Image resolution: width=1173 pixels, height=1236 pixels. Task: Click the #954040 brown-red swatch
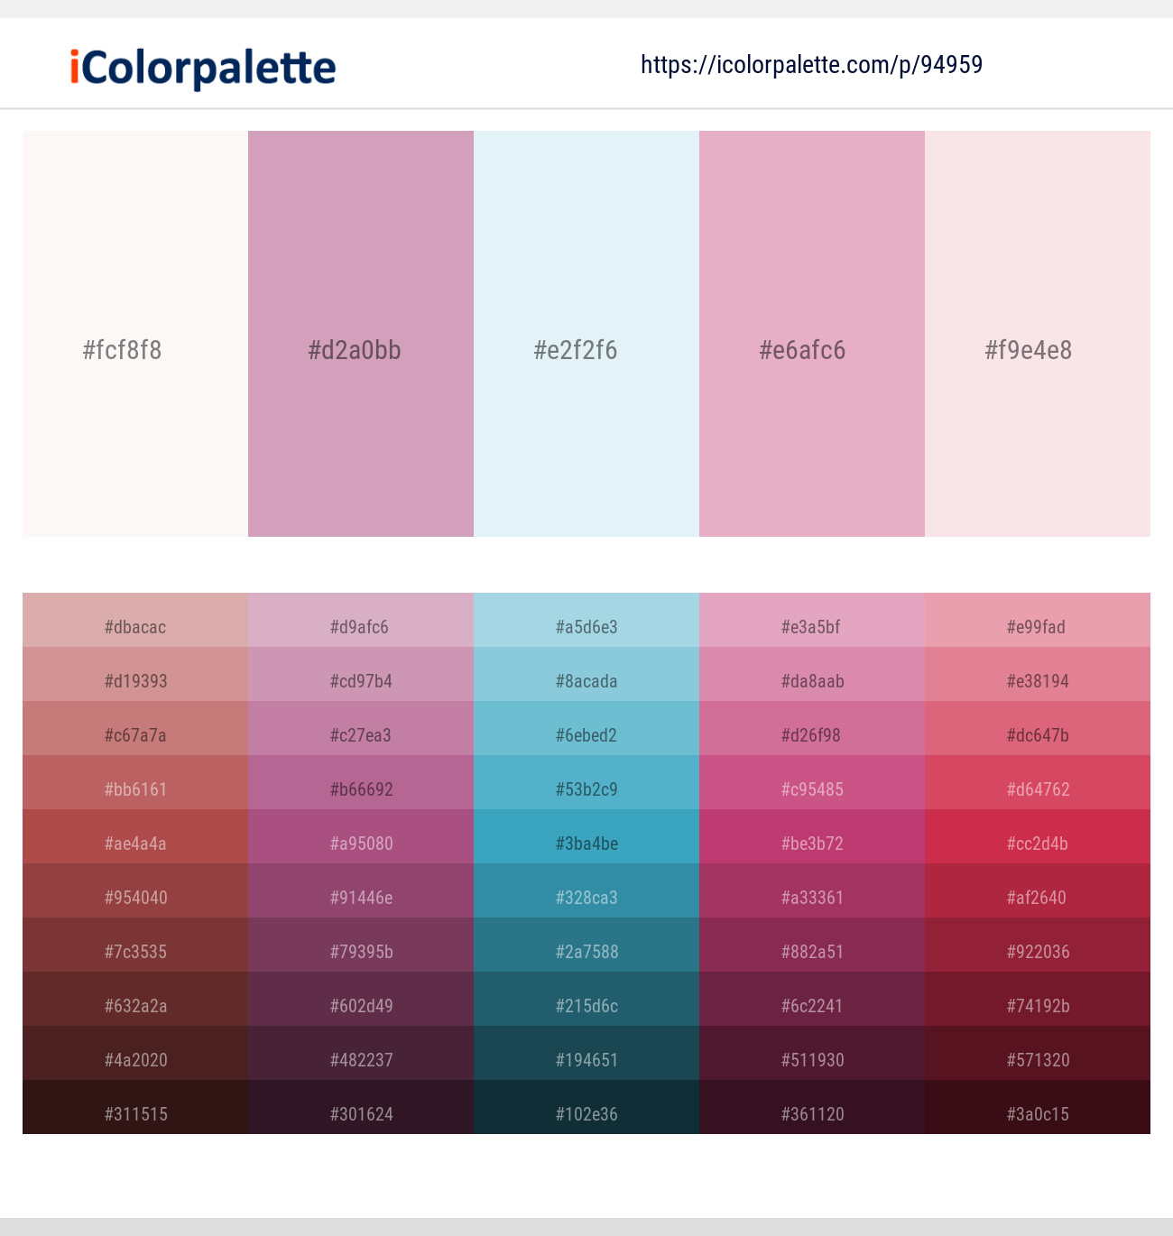coord(134,897)
